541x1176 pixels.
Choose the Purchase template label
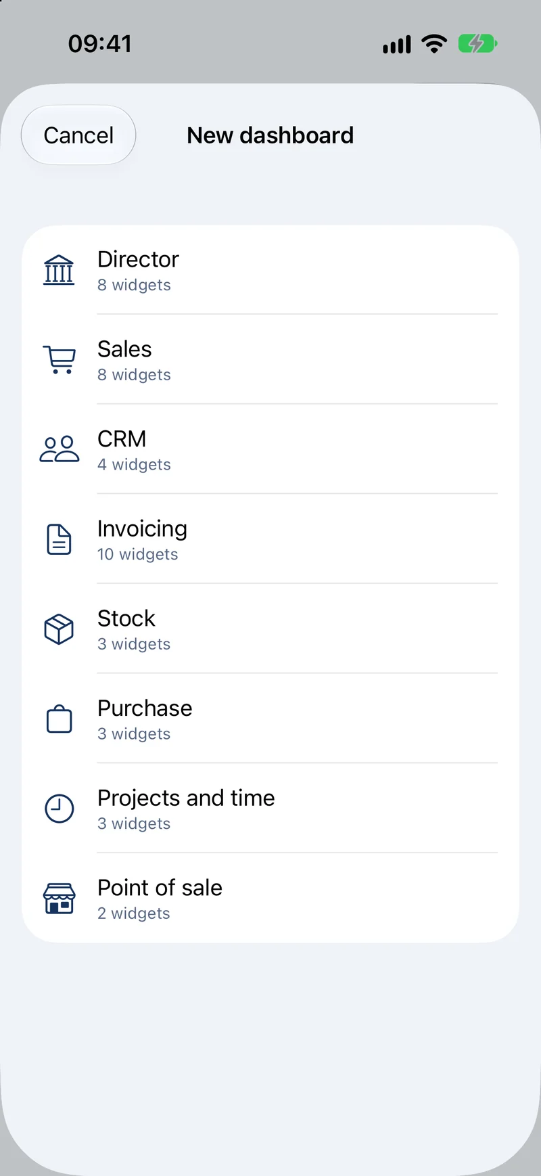coord(145,708)
